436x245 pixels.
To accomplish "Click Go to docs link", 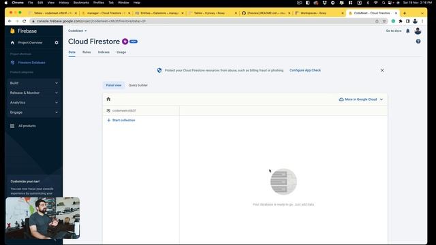I will pyautogui.click(x=394, y=31).
